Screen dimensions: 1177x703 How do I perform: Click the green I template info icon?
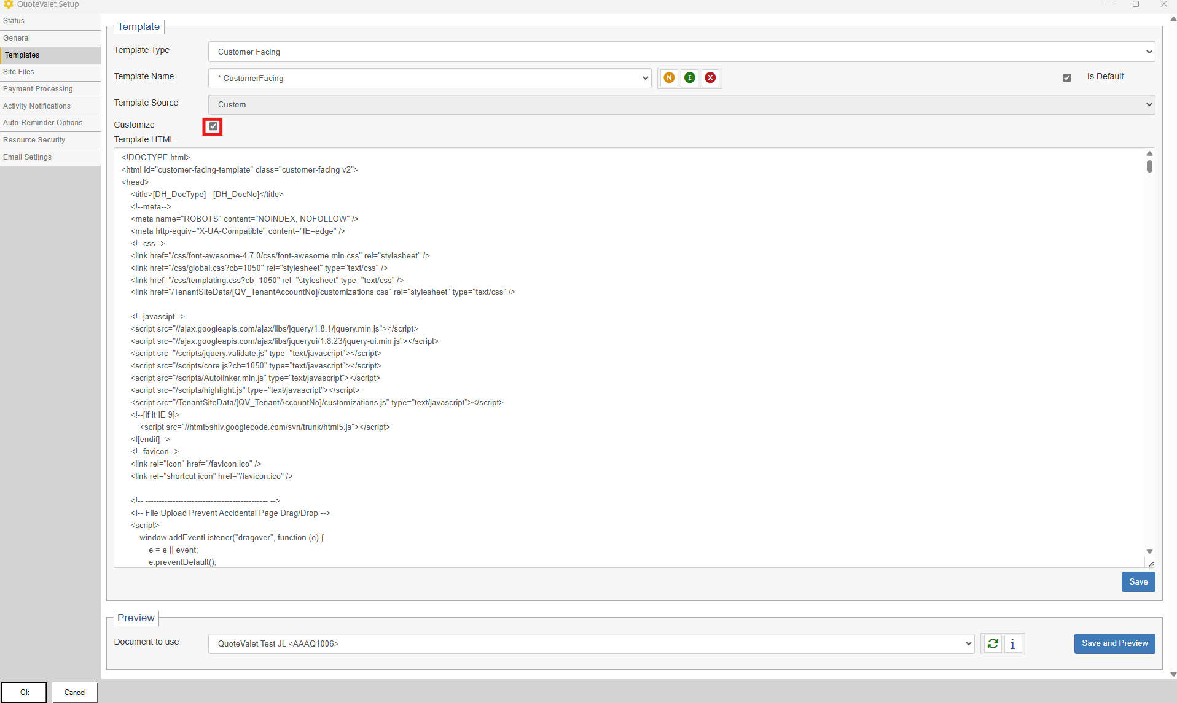(x=690, y=77)
